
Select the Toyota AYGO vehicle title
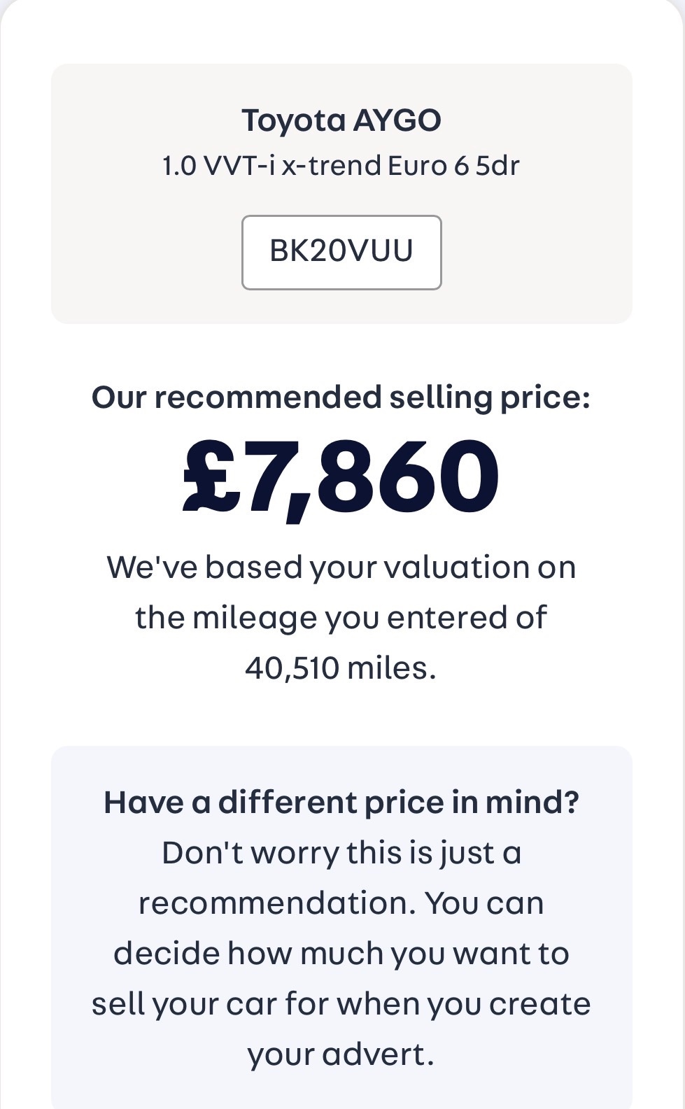pyautogui.click(x=341, y=120)
